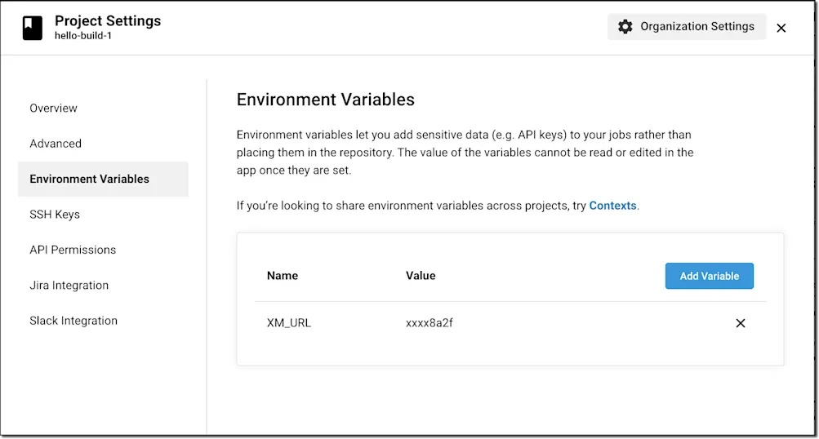Follow the Contexts link
The height and width of the screenshot is (439, 819).
(x=612, y=206)
